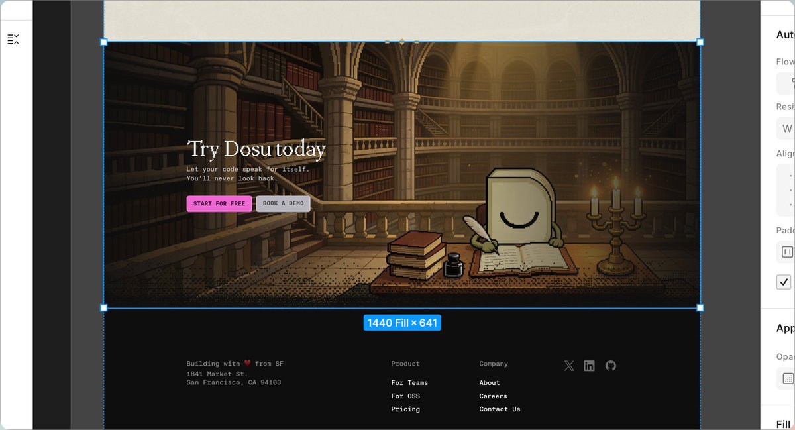Open the Contact Us footer link
Viewport: 795px width, 430px height.
pos(500,409)
